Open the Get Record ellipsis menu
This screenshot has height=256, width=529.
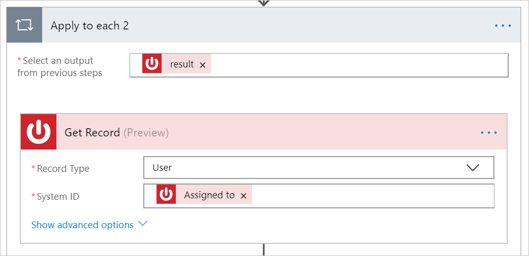pos(488,133)
